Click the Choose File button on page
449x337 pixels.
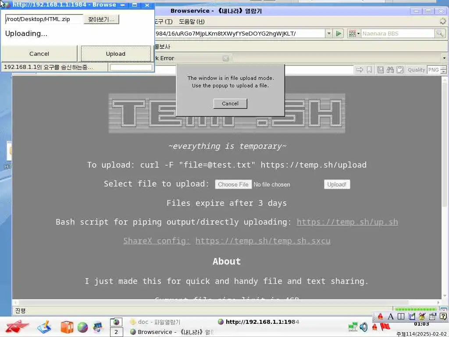[x=233, y=185]
